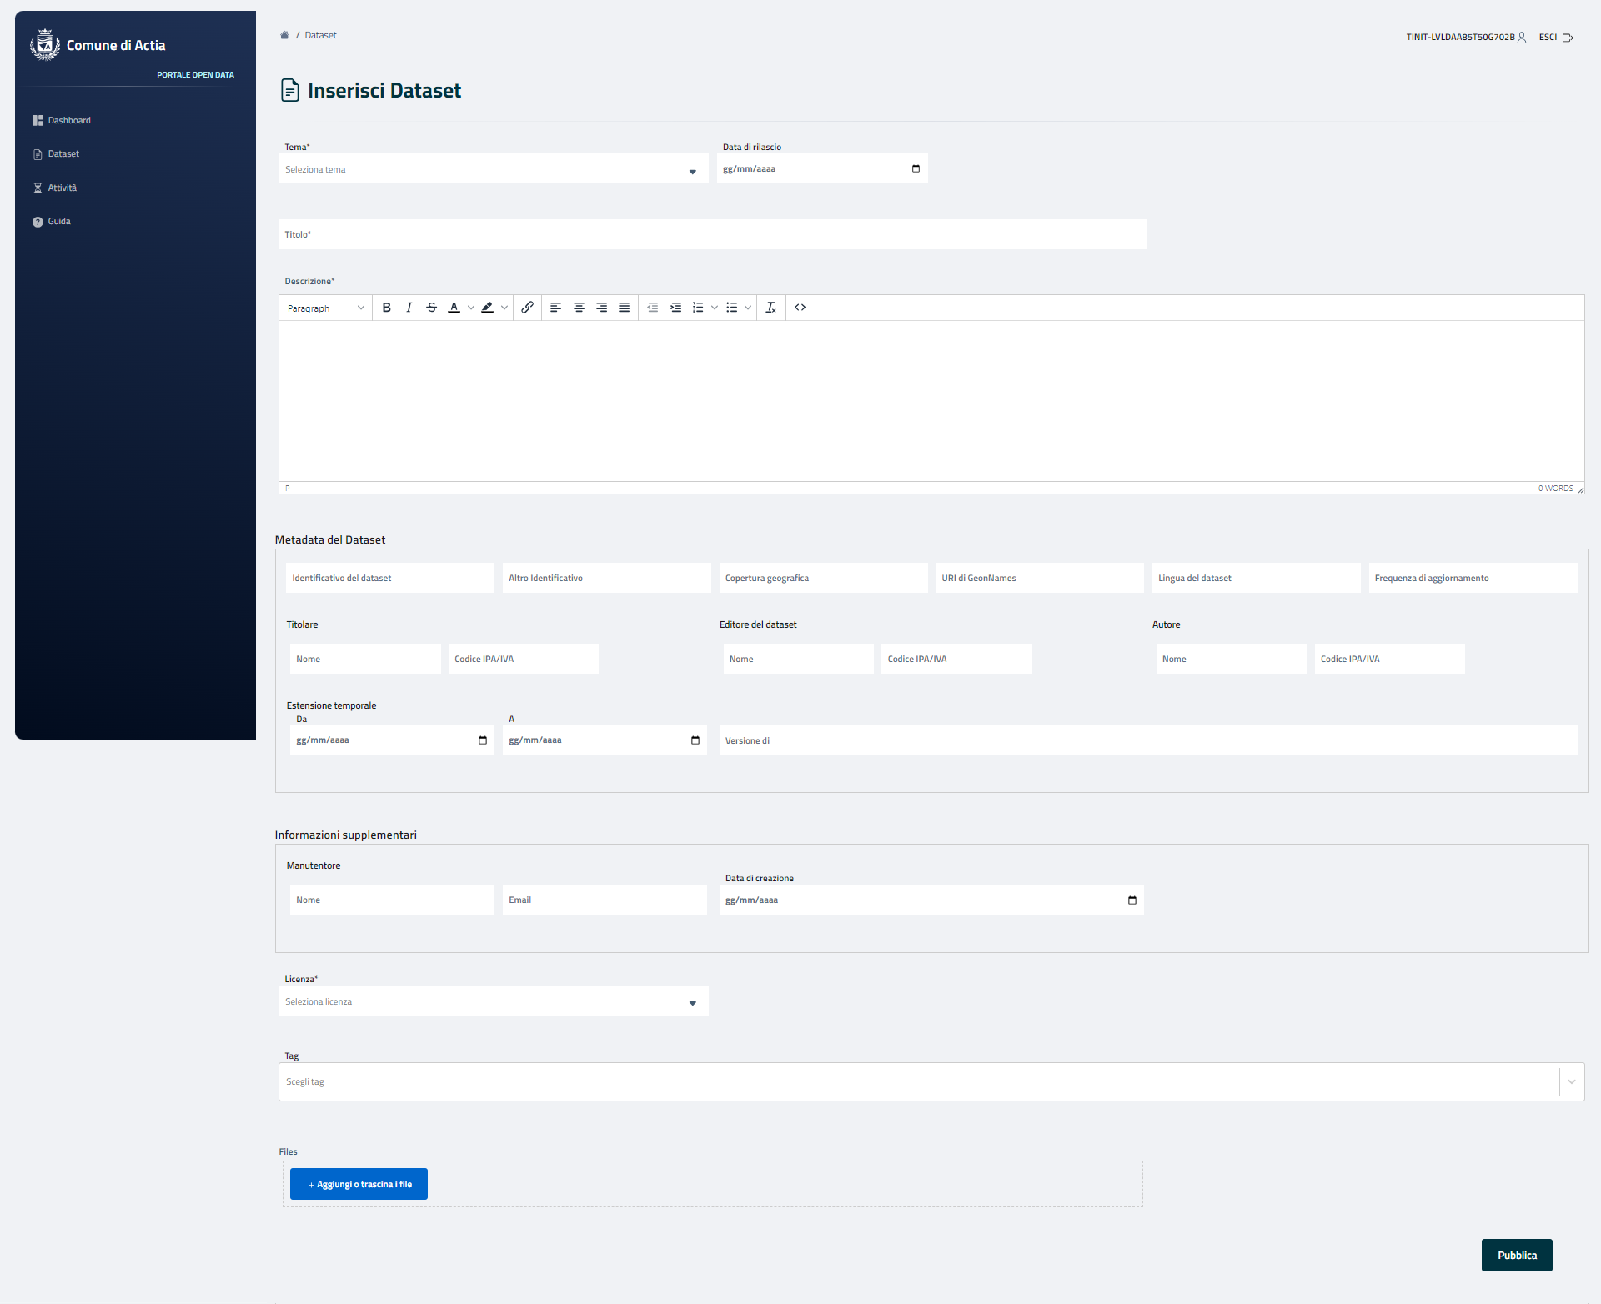Toggle bold formatting in the editor
Viewport: 1601px width, 1304px height.
pyautogui.click(x=386, y=308)
